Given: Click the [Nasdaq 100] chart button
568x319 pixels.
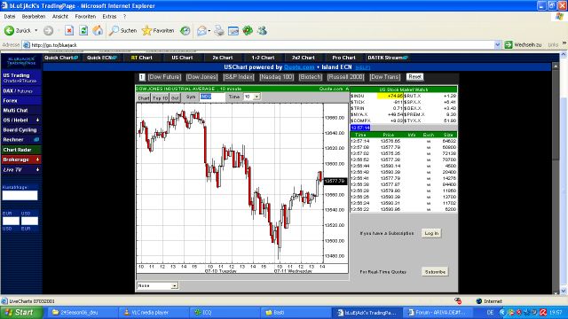Looking at the screenshot, I should [x=276, y=77].
